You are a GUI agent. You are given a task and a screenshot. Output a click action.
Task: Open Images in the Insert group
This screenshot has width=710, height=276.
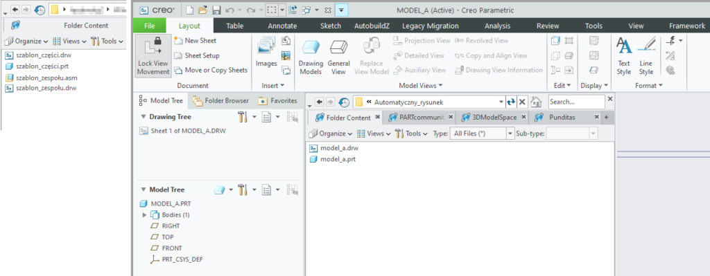pyautogui.click(x=266, y=53)
